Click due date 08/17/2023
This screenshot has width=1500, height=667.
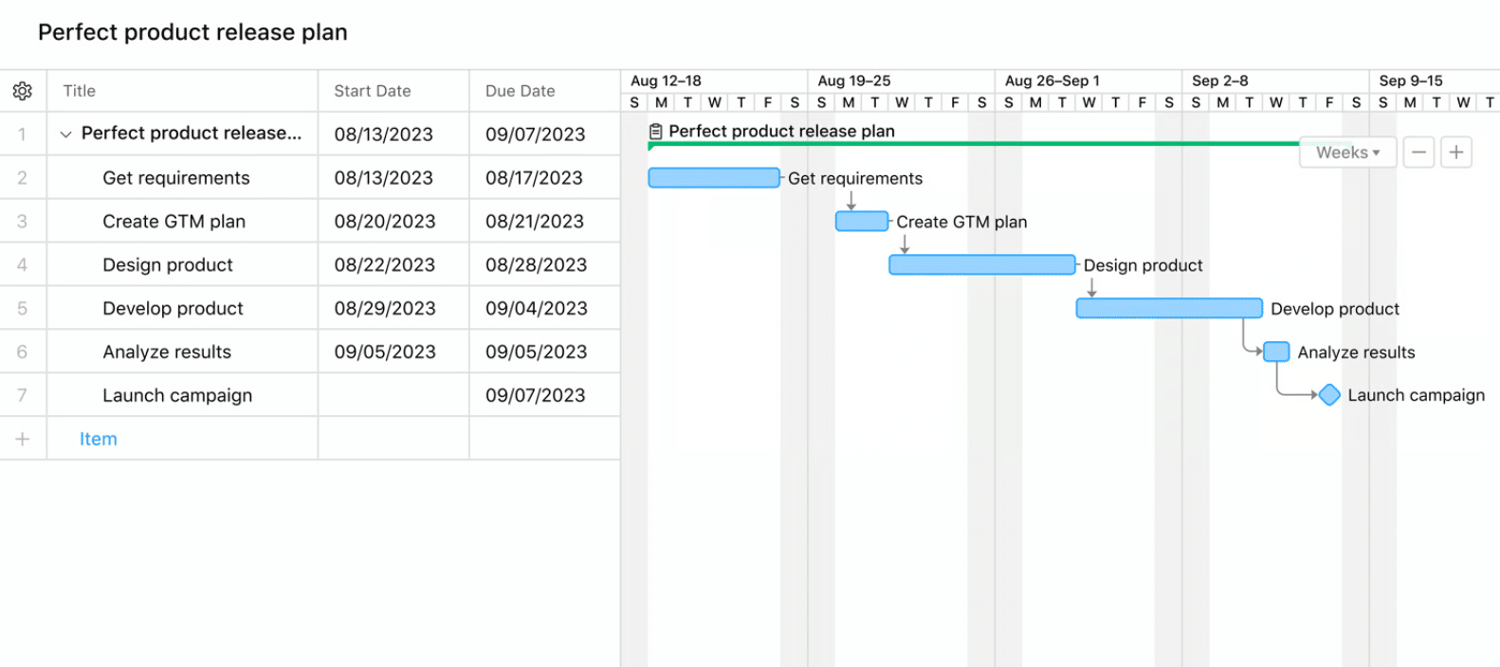click(545, 178)
